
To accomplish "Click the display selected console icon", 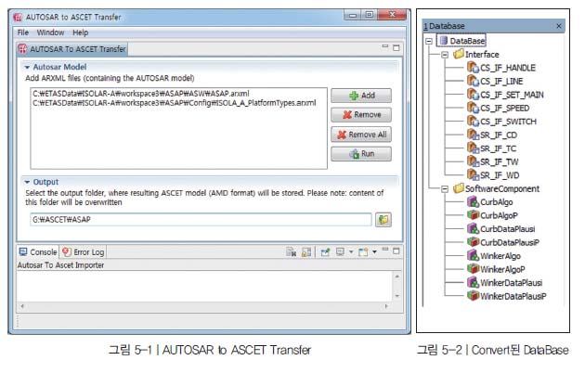I will [x=340, y=252].
